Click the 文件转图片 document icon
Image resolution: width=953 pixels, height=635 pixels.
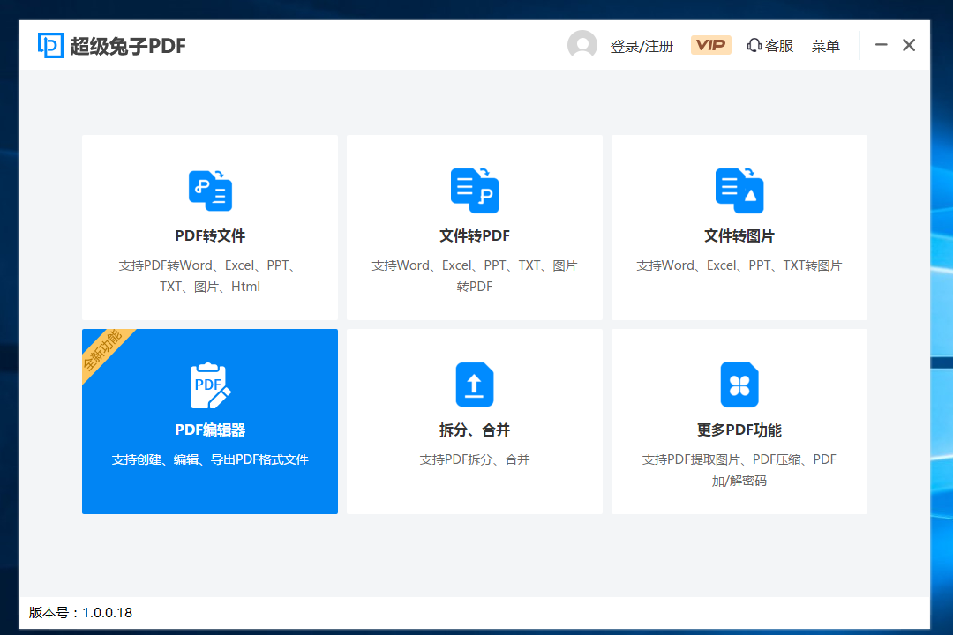[x=739, y=190]
